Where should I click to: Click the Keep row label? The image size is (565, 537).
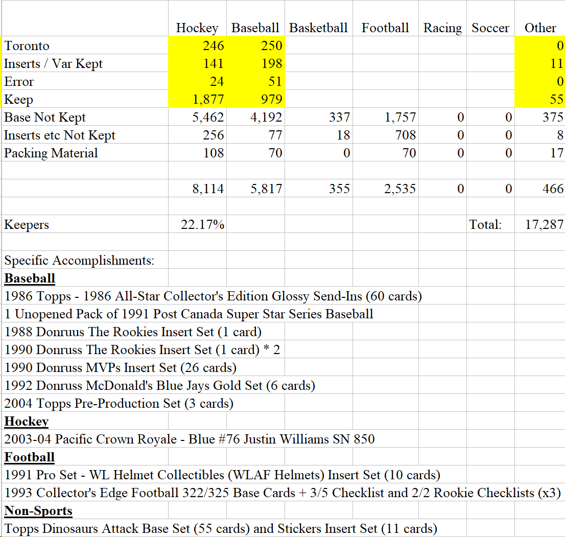(x=18, y=100)
